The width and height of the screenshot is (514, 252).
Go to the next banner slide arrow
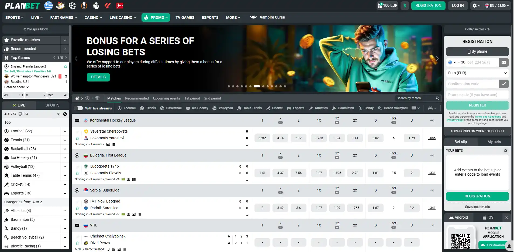coord(437,58)
